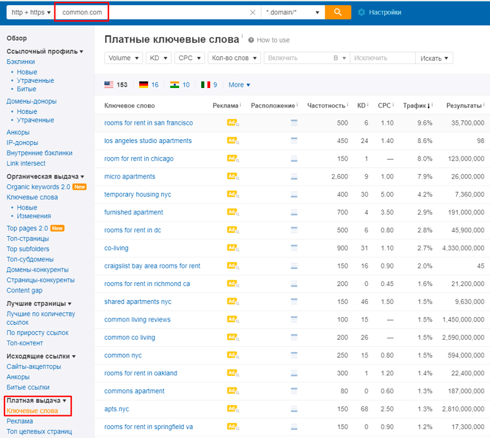Image resolution: width=490 pixels, height=438 pixels.
Task: Open keyword link common co living
Action: point(130,337)
